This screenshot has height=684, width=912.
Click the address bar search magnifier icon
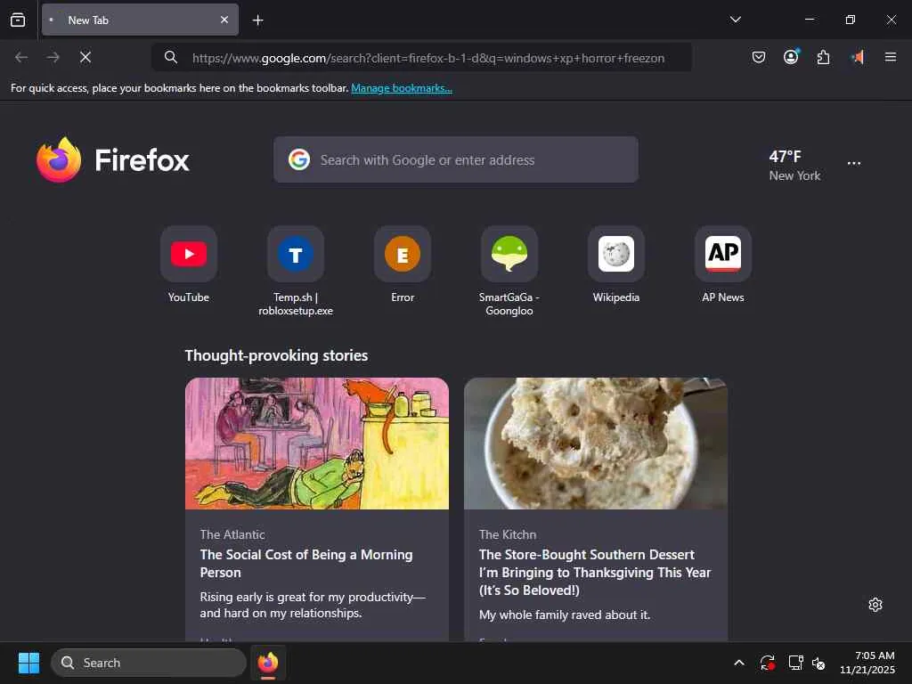170,57
